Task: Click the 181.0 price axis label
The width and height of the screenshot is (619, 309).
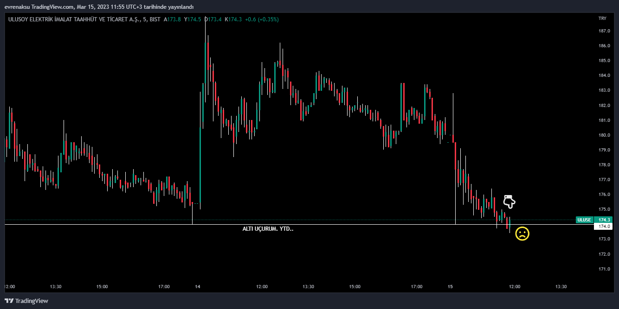Action: 604,120
